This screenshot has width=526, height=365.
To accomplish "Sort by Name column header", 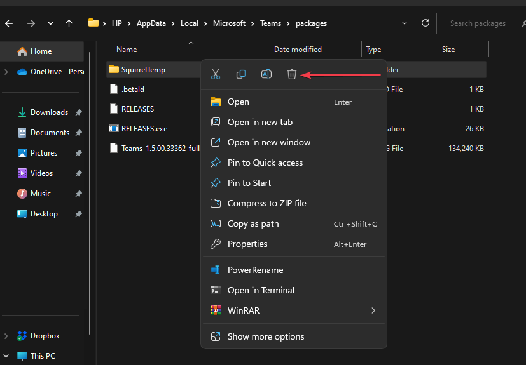I will (x=127, y=50).
